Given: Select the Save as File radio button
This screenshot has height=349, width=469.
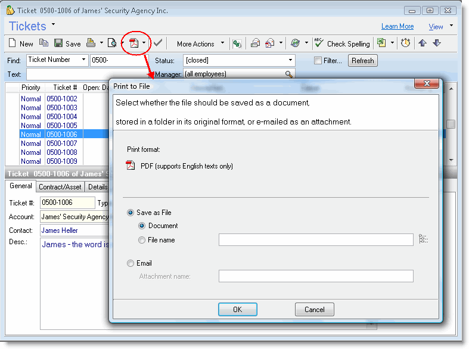Looking at the screenshot, I should (x=131, y=213).
